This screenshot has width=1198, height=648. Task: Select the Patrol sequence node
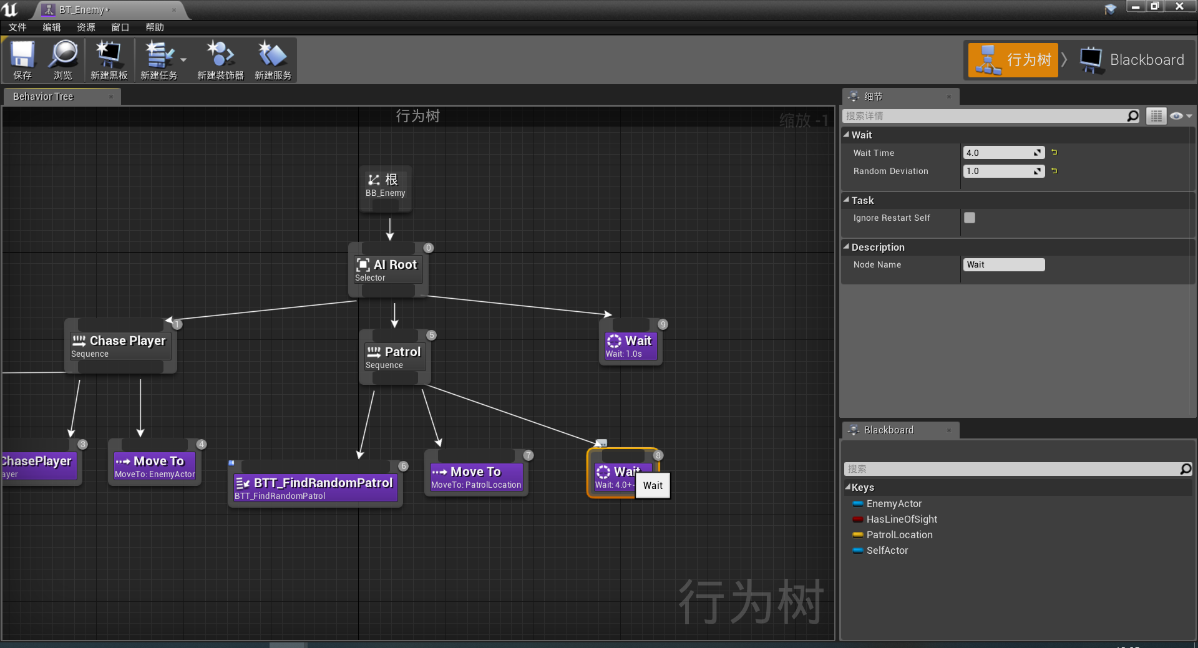(394, 357)
